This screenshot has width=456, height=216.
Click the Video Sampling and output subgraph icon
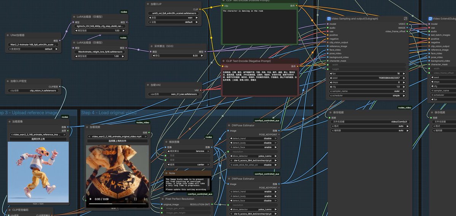(x=329, y=18)
